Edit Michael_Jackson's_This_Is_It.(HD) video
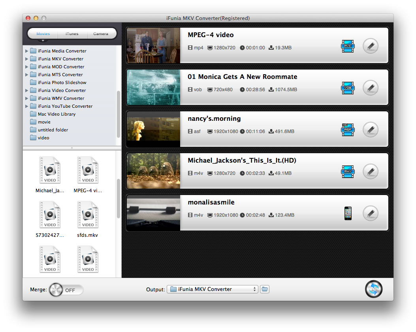The height and width of the screenshot is (332, 416). (370, 172)
